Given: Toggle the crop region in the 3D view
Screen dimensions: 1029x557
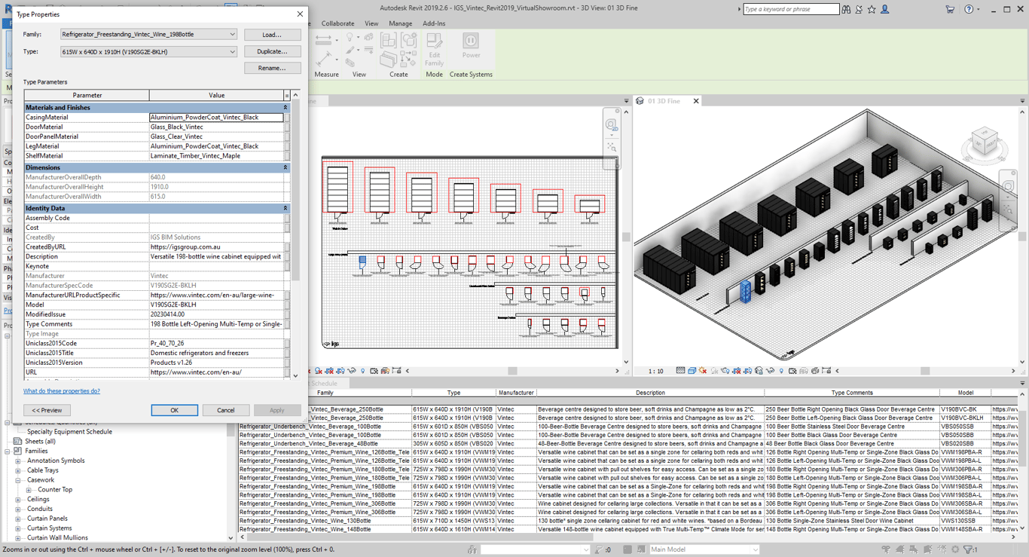Looking at the screenshot, I should tap(735, 369).
